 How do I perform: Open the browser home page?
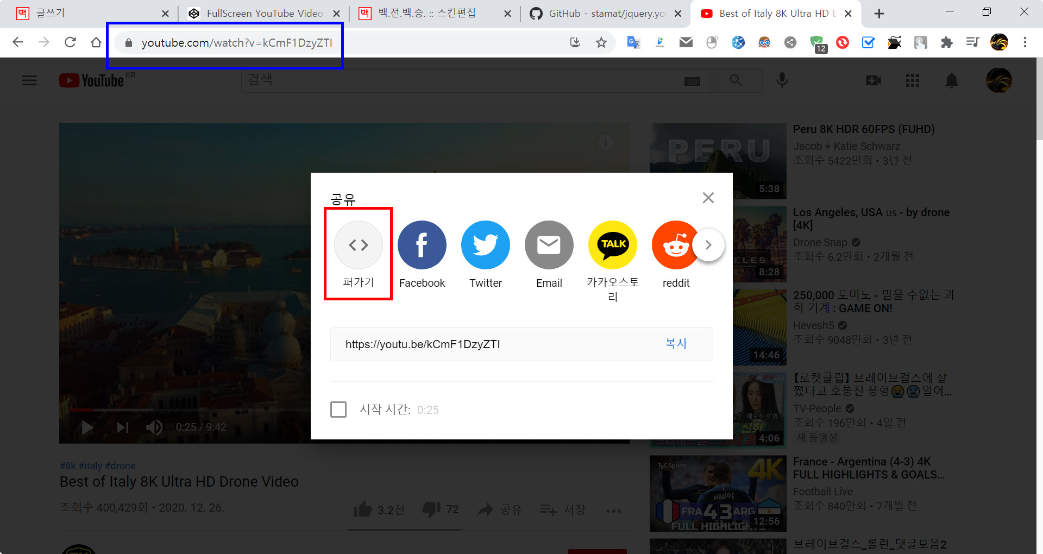[x=96, y=42]
